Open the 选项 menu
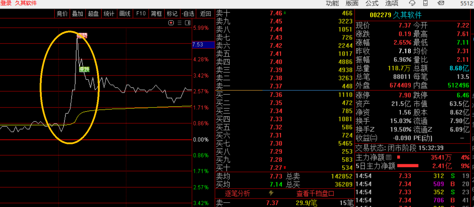This screenshot has height=207, width=474. [x=392, y=3]
